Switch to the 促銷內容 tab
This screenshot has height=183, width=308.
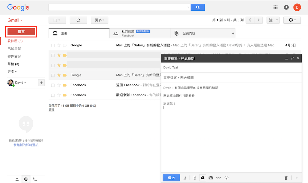point(200,33)
